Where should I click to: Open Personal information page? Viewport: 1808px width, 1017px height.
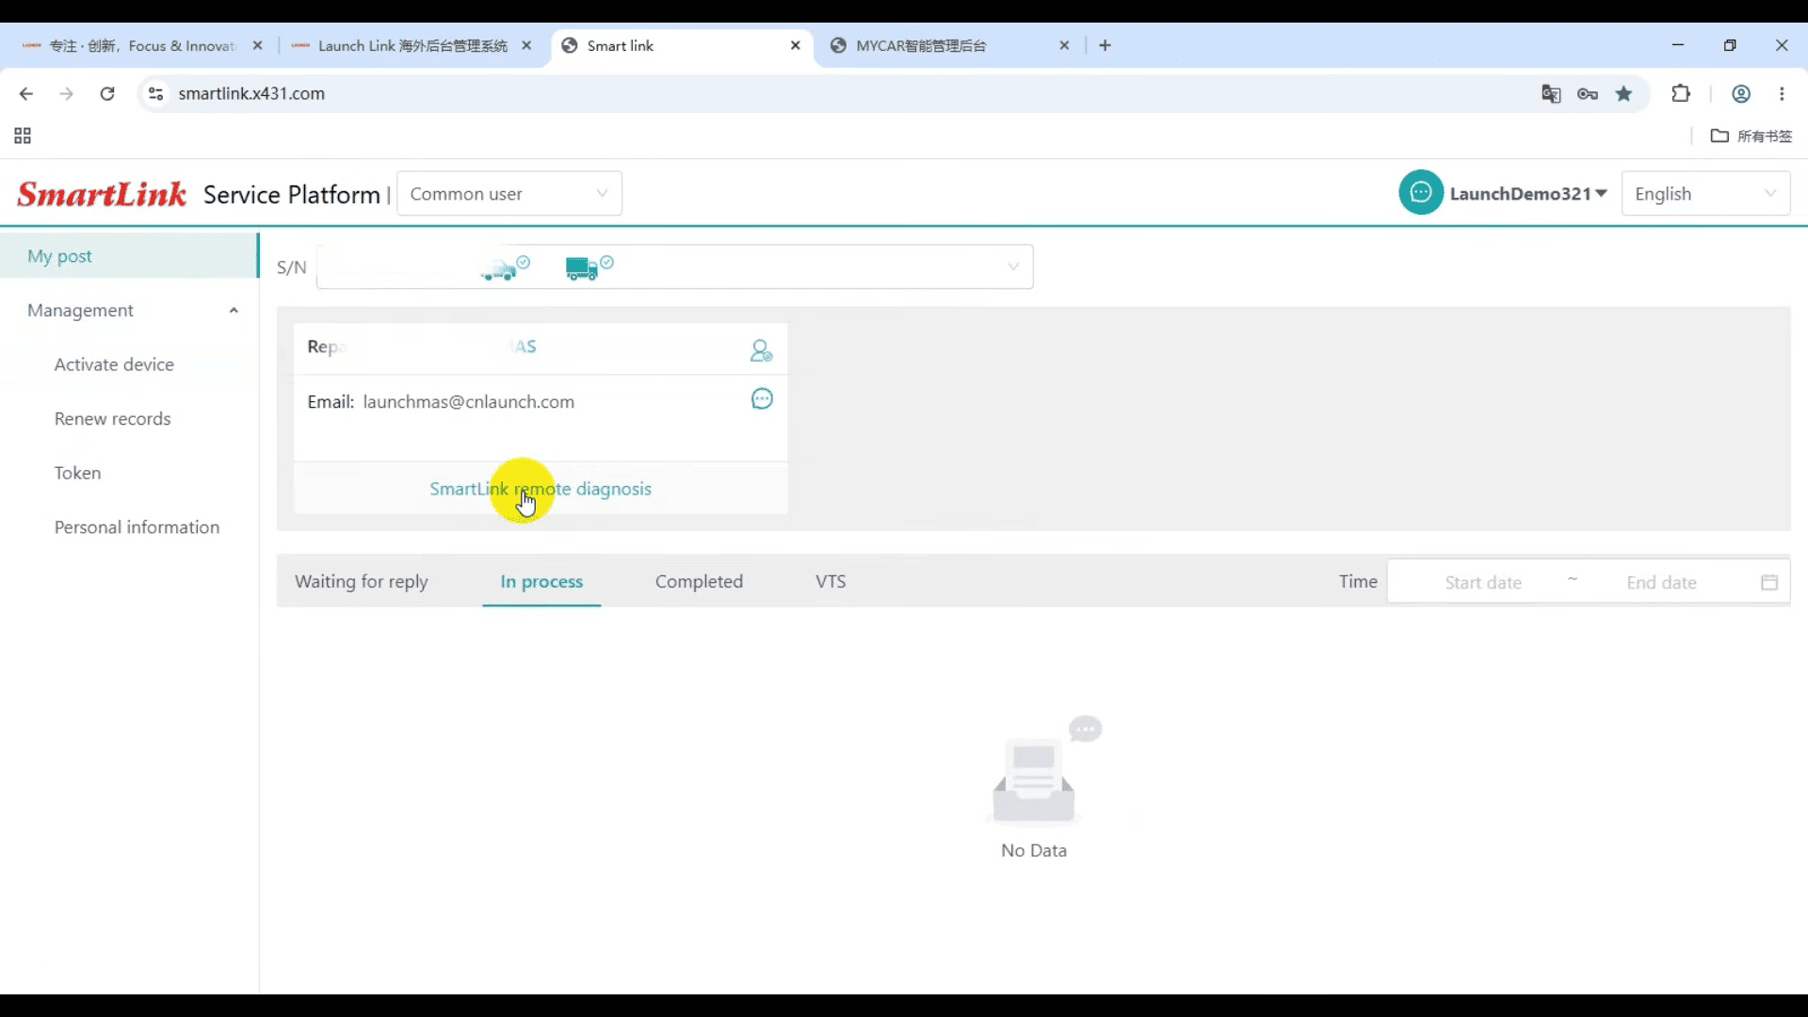pyautogui.click(x=137, y=527)
